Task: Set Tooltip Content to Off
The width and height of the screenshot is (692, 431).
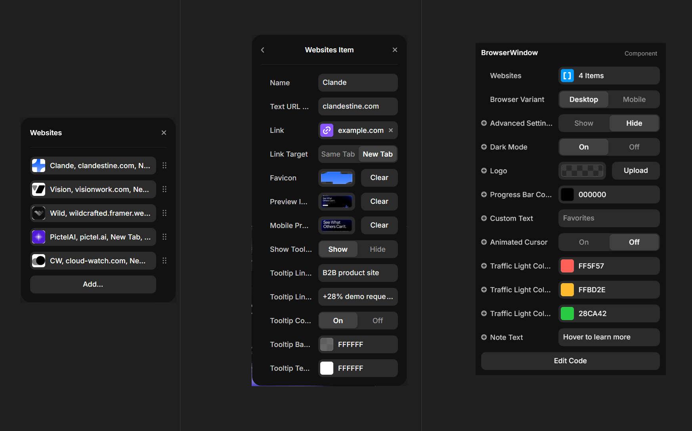Action: point(377,320)
